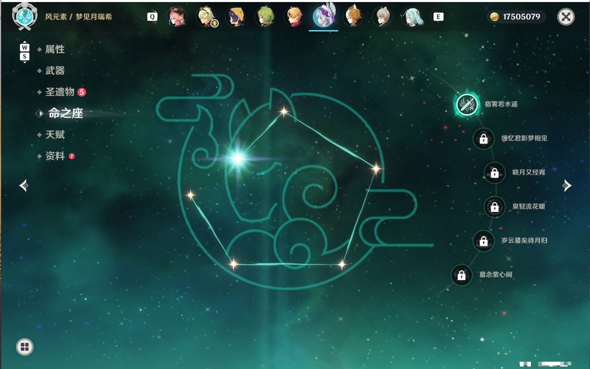The image size is (590, 369).
Task: Open the 资料 profile tab
Action: point(55,156)
